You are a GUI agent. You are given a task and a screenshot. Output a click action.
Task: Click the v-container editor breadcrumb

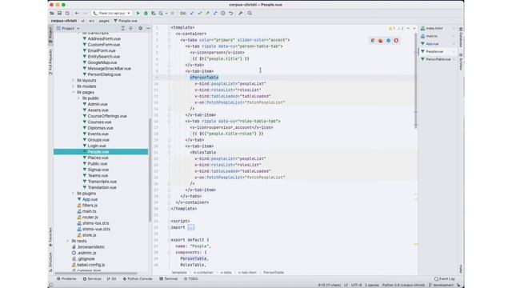(203, 272)
